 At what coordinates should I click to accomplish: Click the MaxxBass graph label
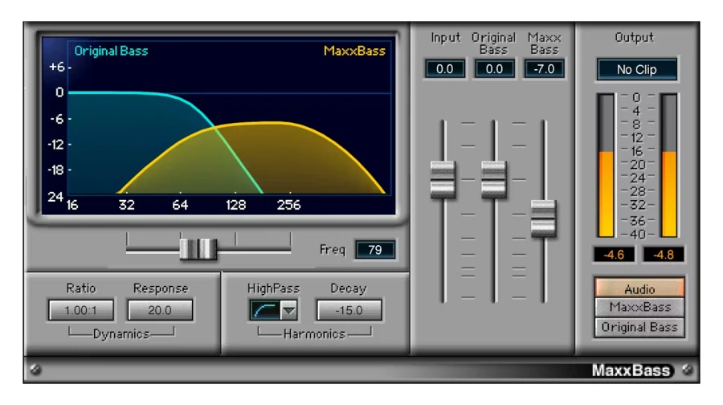coord(354,51)
